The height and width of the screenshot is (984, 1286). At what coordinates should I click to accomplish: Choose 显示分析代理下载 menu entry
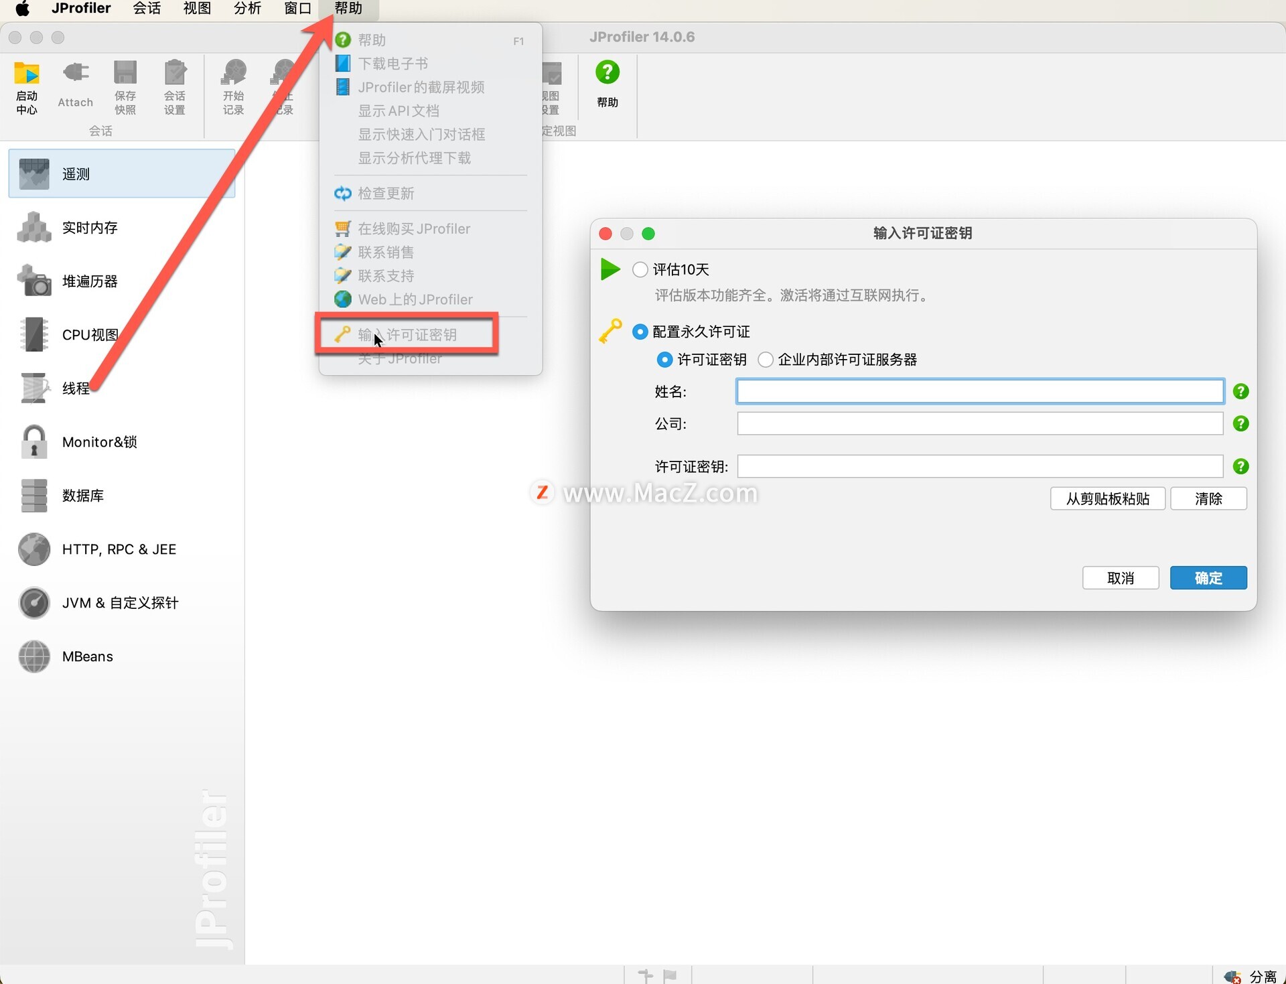(430, 158)
